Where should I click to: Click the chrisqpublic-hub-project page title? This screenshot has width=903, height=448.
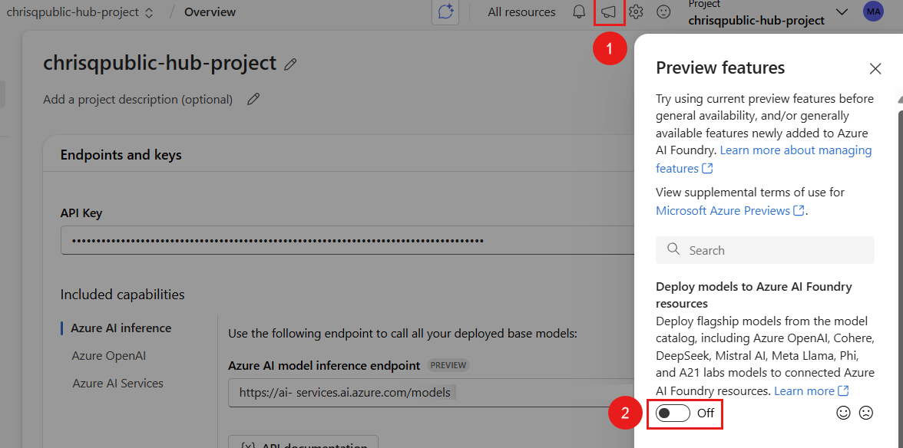tap(160, 63)
